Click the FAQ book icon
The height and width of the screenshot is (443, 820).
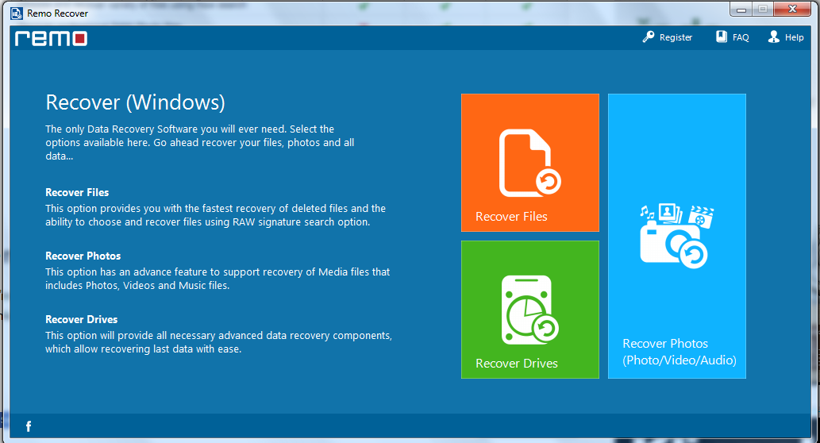tap(722, 37)
